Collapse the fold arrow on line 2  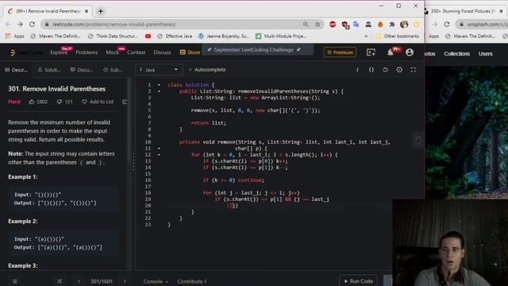point(159,91)
